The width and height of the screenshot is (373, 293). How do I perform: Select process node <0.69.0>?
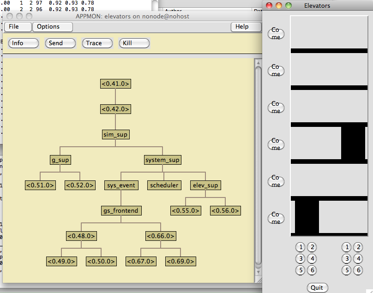pos(181,261)
